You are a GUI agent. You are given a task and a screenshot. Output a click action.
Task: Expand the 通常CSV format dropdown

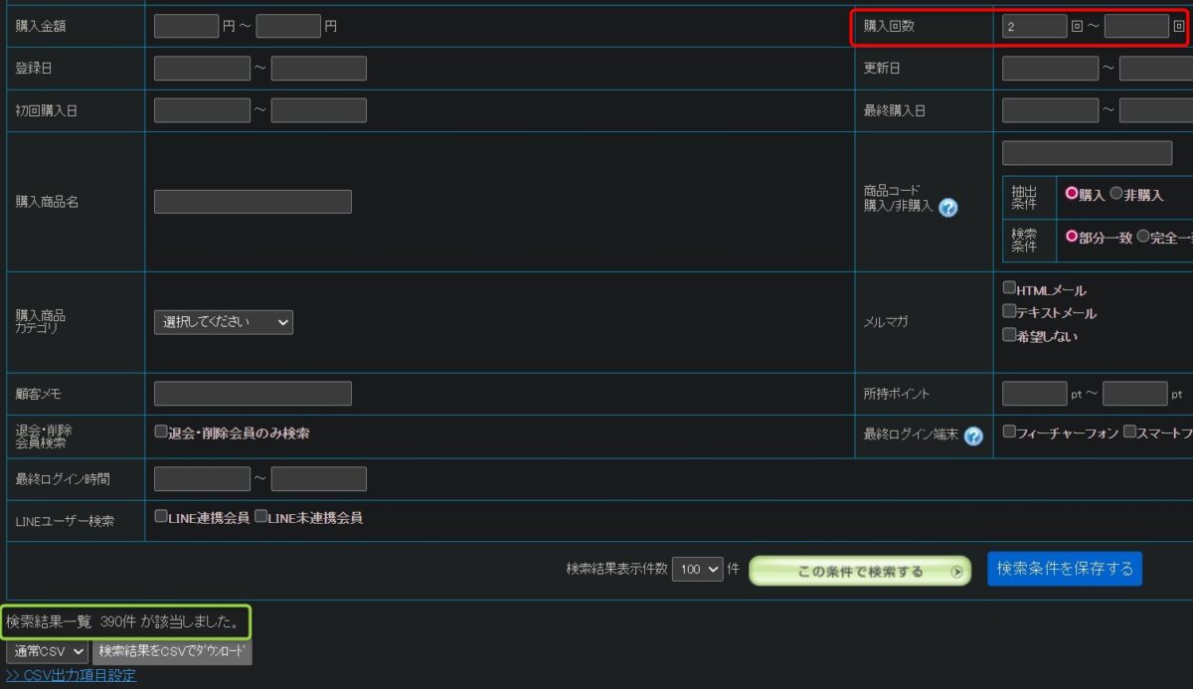click(47, 651)
